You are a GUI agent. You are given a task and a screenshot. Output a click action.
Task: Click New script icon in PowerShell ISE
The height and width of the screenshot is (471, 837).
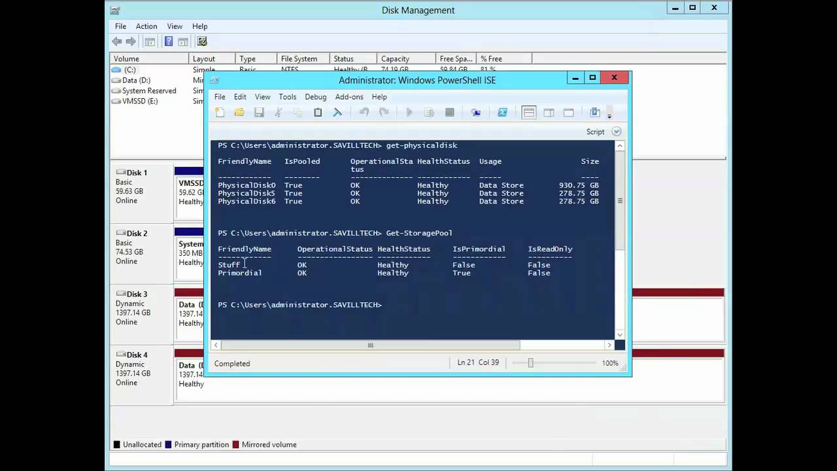tap(220, 113)
